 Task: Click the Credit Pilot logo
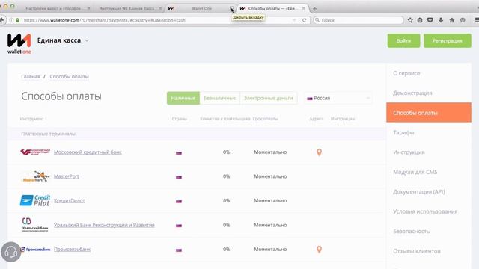tap(35, 200)
